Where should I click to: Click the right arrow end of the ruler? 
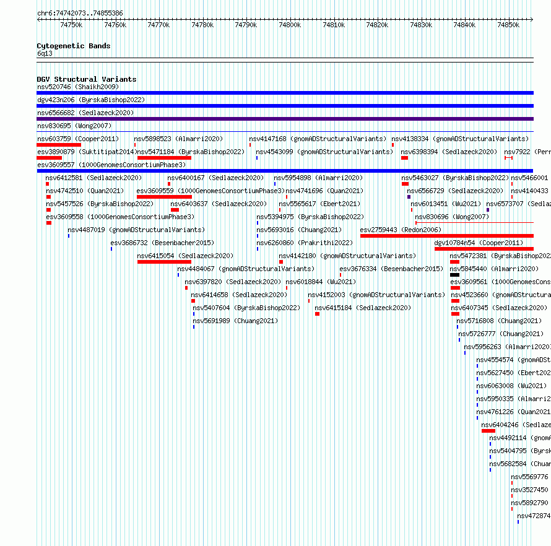pyautogui.click(x=532, y=19)
